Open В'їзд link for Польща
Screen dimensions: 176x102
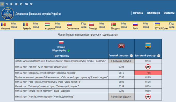102,24
